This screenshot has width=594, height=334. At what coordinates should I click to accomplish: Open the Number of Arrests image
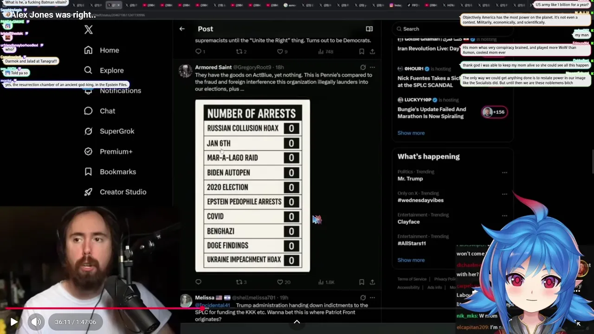coord(252,186)
